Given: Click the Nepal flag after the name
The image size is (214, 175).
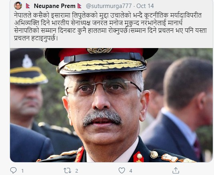Looking at the screenshot, I should [80, 6].
